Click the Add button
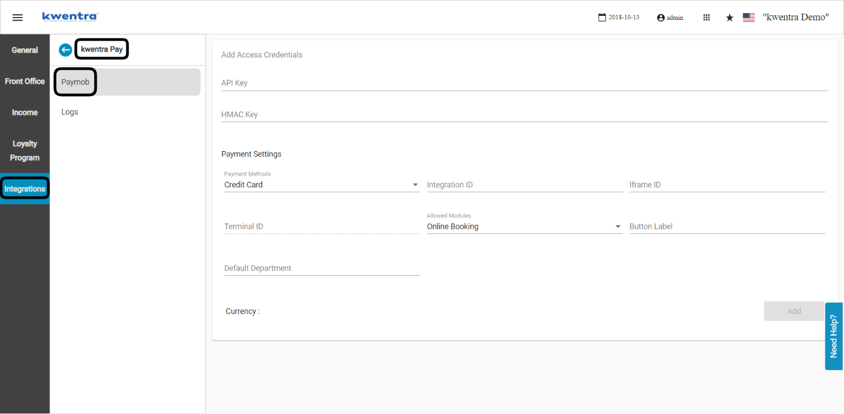 pyautogui.click(x=794, y=311)
